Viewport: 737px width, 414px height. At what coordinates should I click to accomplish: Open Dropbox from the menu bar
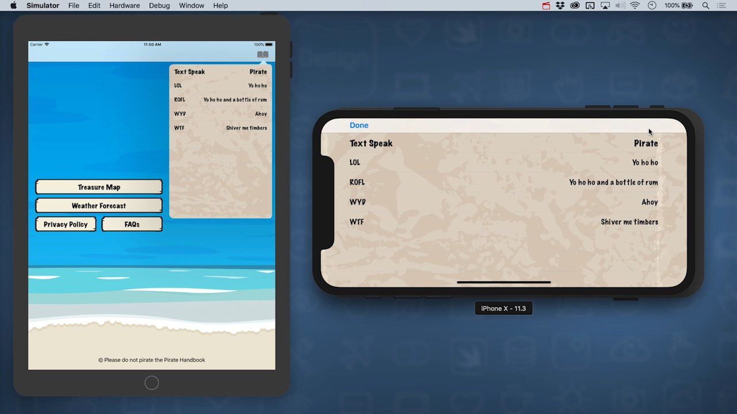[x=559, y=5]
